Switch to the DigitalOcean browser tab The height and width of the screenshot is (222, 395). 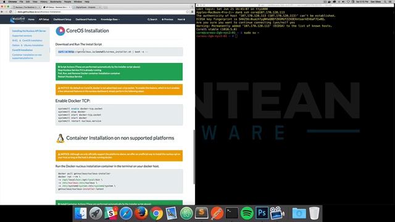(x=87, y=7)
